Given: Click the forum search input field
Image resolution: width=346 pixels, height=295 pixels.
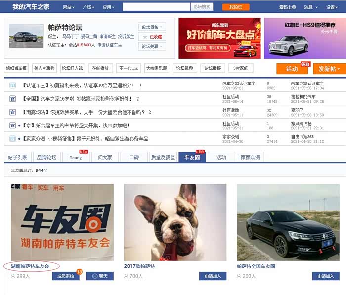Looking at the screenshot, I should pyautogui.click(x=156, y=7).
